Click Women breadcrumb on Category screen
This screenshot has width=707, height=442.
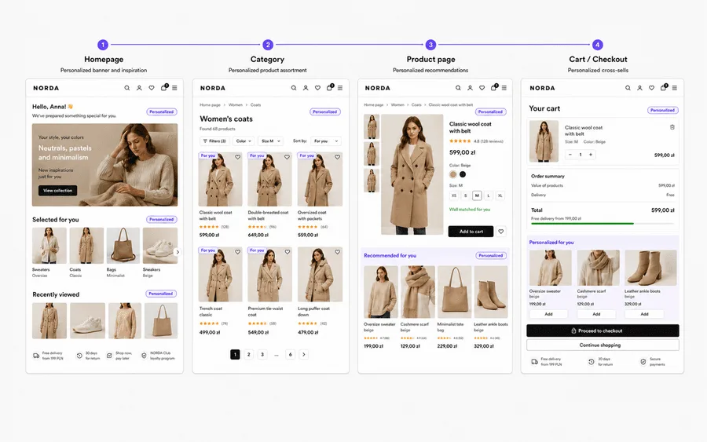[x=236, y=105]
